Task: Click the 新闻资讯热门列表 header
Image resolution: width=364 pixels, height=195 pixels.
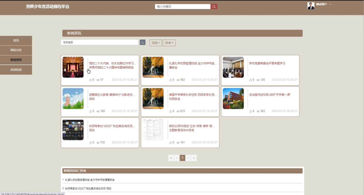Action: click(x=182, y=171)
